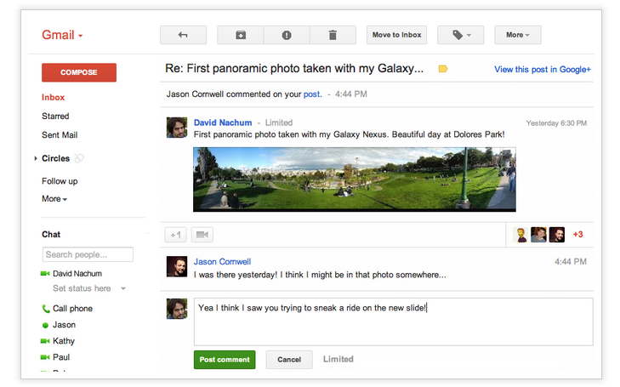Open the panoramic Dolores Park photo
620x387 pixels.
pyautogui.click(x=354, y=179)
